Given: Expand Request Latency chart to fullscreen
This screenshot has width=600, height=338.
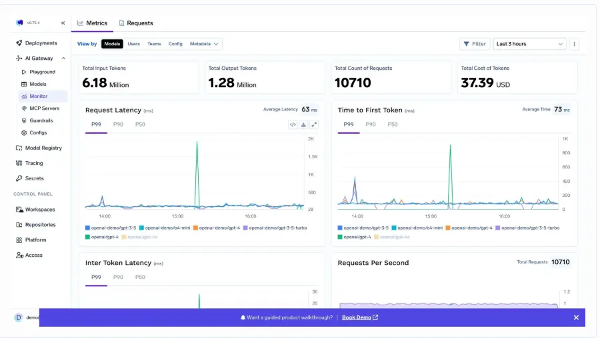Looking at the screenshot, I should (x=314, y=124).
